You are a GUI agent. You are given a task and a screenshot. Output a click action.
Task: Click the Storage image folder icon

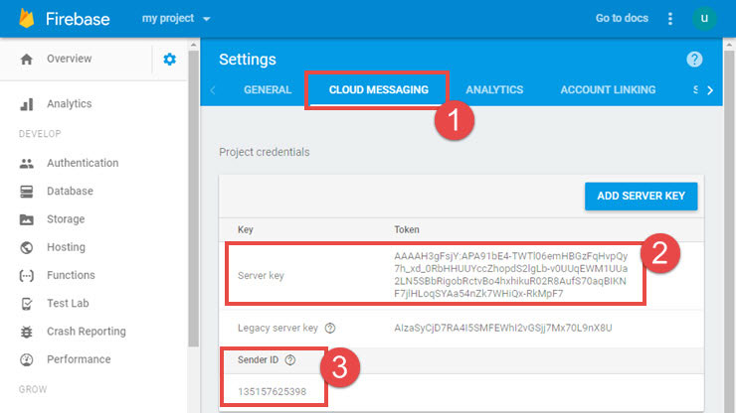point(27,219)
